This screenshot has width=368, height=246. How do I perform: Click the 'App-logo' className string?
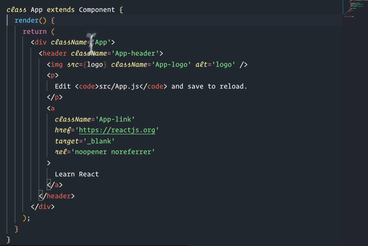[x=171, y=64]
